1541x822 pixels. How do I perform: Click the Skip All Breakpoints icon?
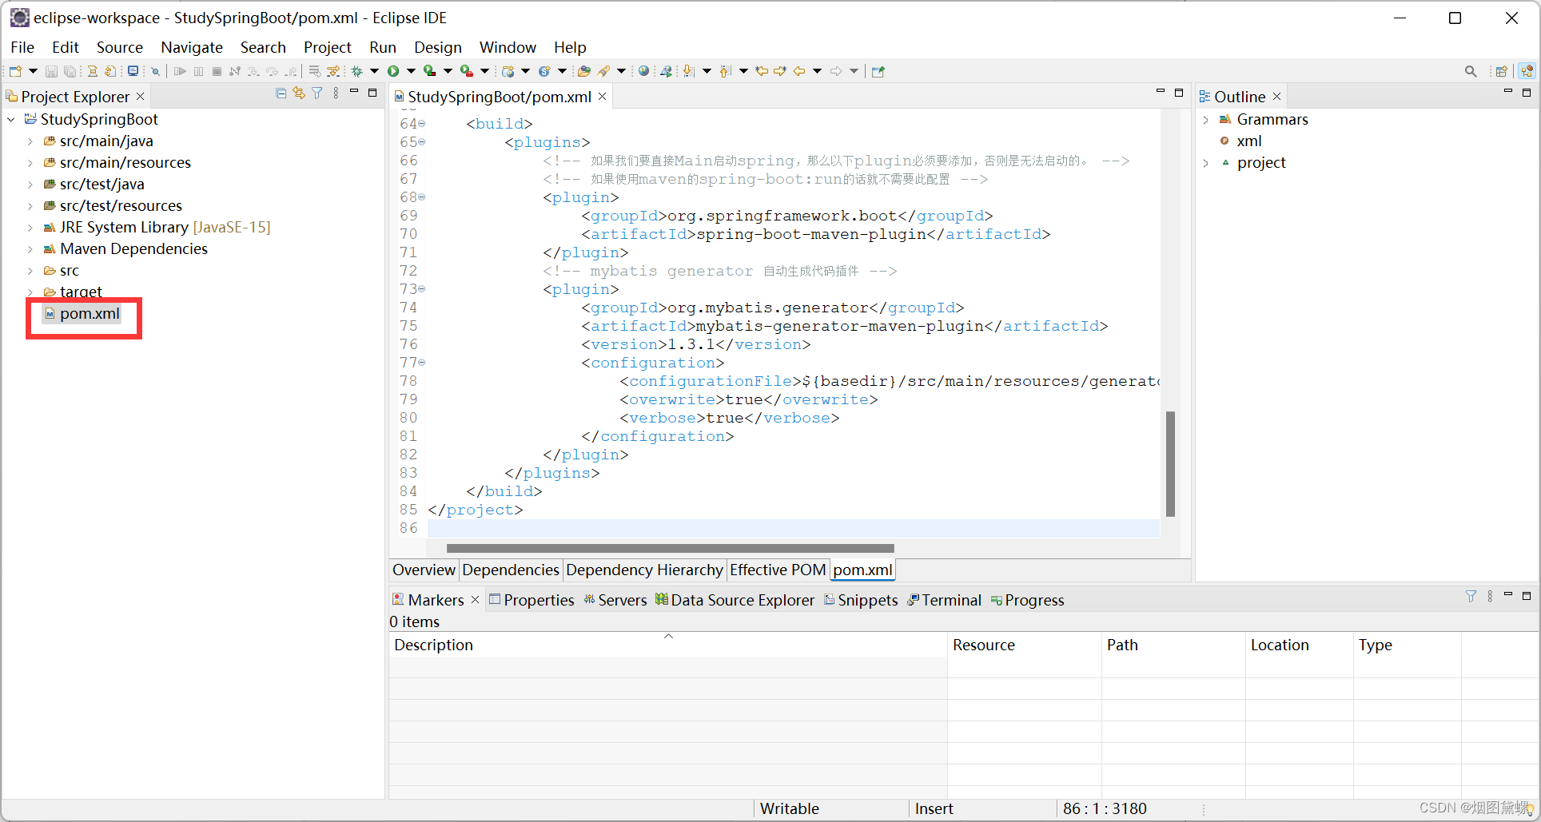coord(155,71)
